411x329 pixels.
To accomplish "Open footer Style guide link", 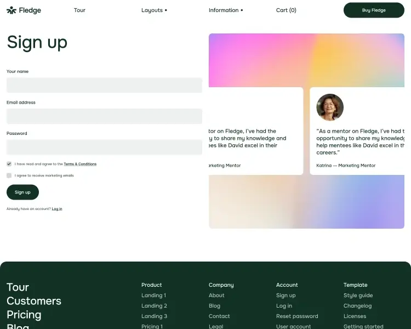I will [x=358, y=296].
